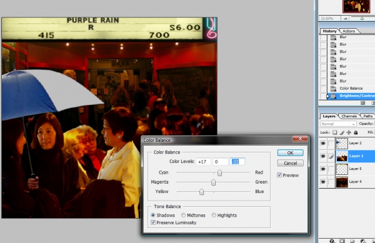Choose the Highlights tone balance option
375x243 pixels.
click(x=214, y=216)
